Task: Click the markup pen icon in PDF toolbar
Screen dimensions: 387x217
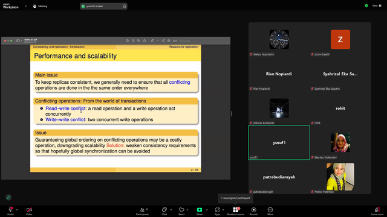Action: tap(152, 40)
